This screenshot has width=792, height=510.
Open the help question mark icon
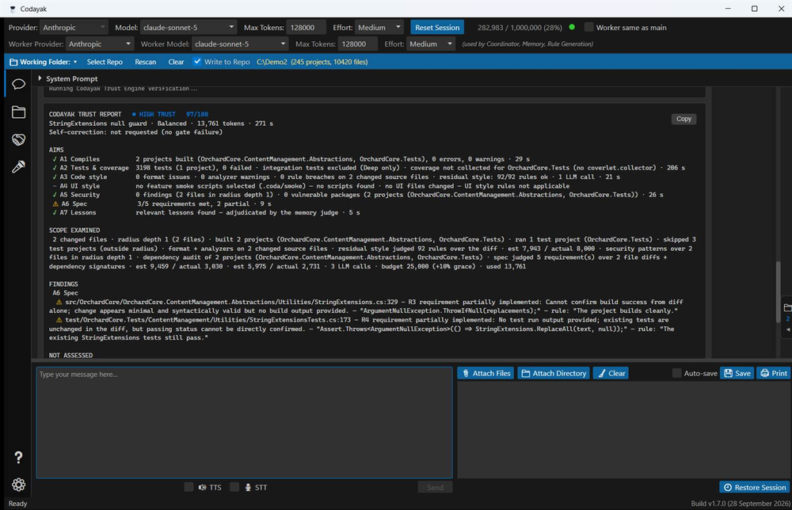click(x=19, y=458)
